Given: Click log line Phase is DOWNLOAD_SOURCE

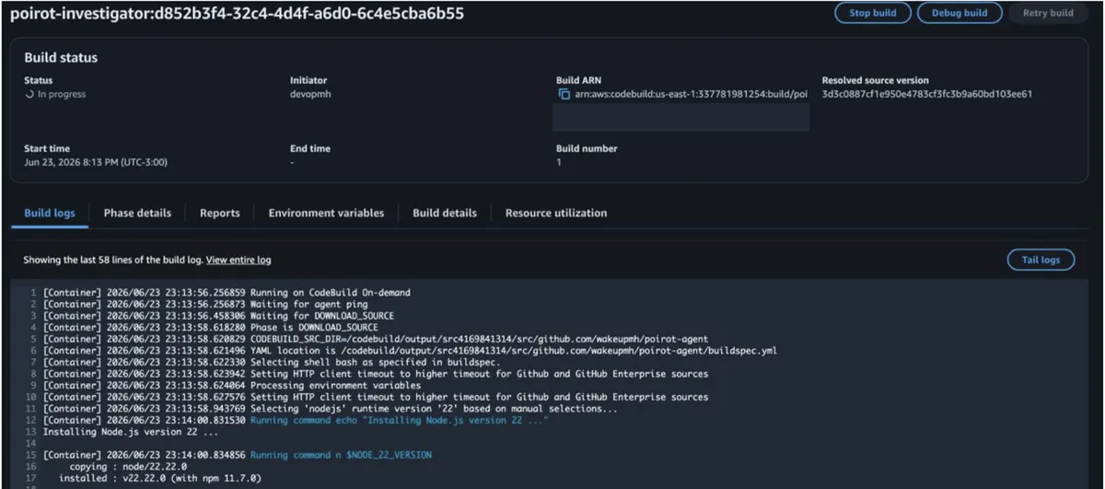Looking at the screenshot, I should [210, 327].
